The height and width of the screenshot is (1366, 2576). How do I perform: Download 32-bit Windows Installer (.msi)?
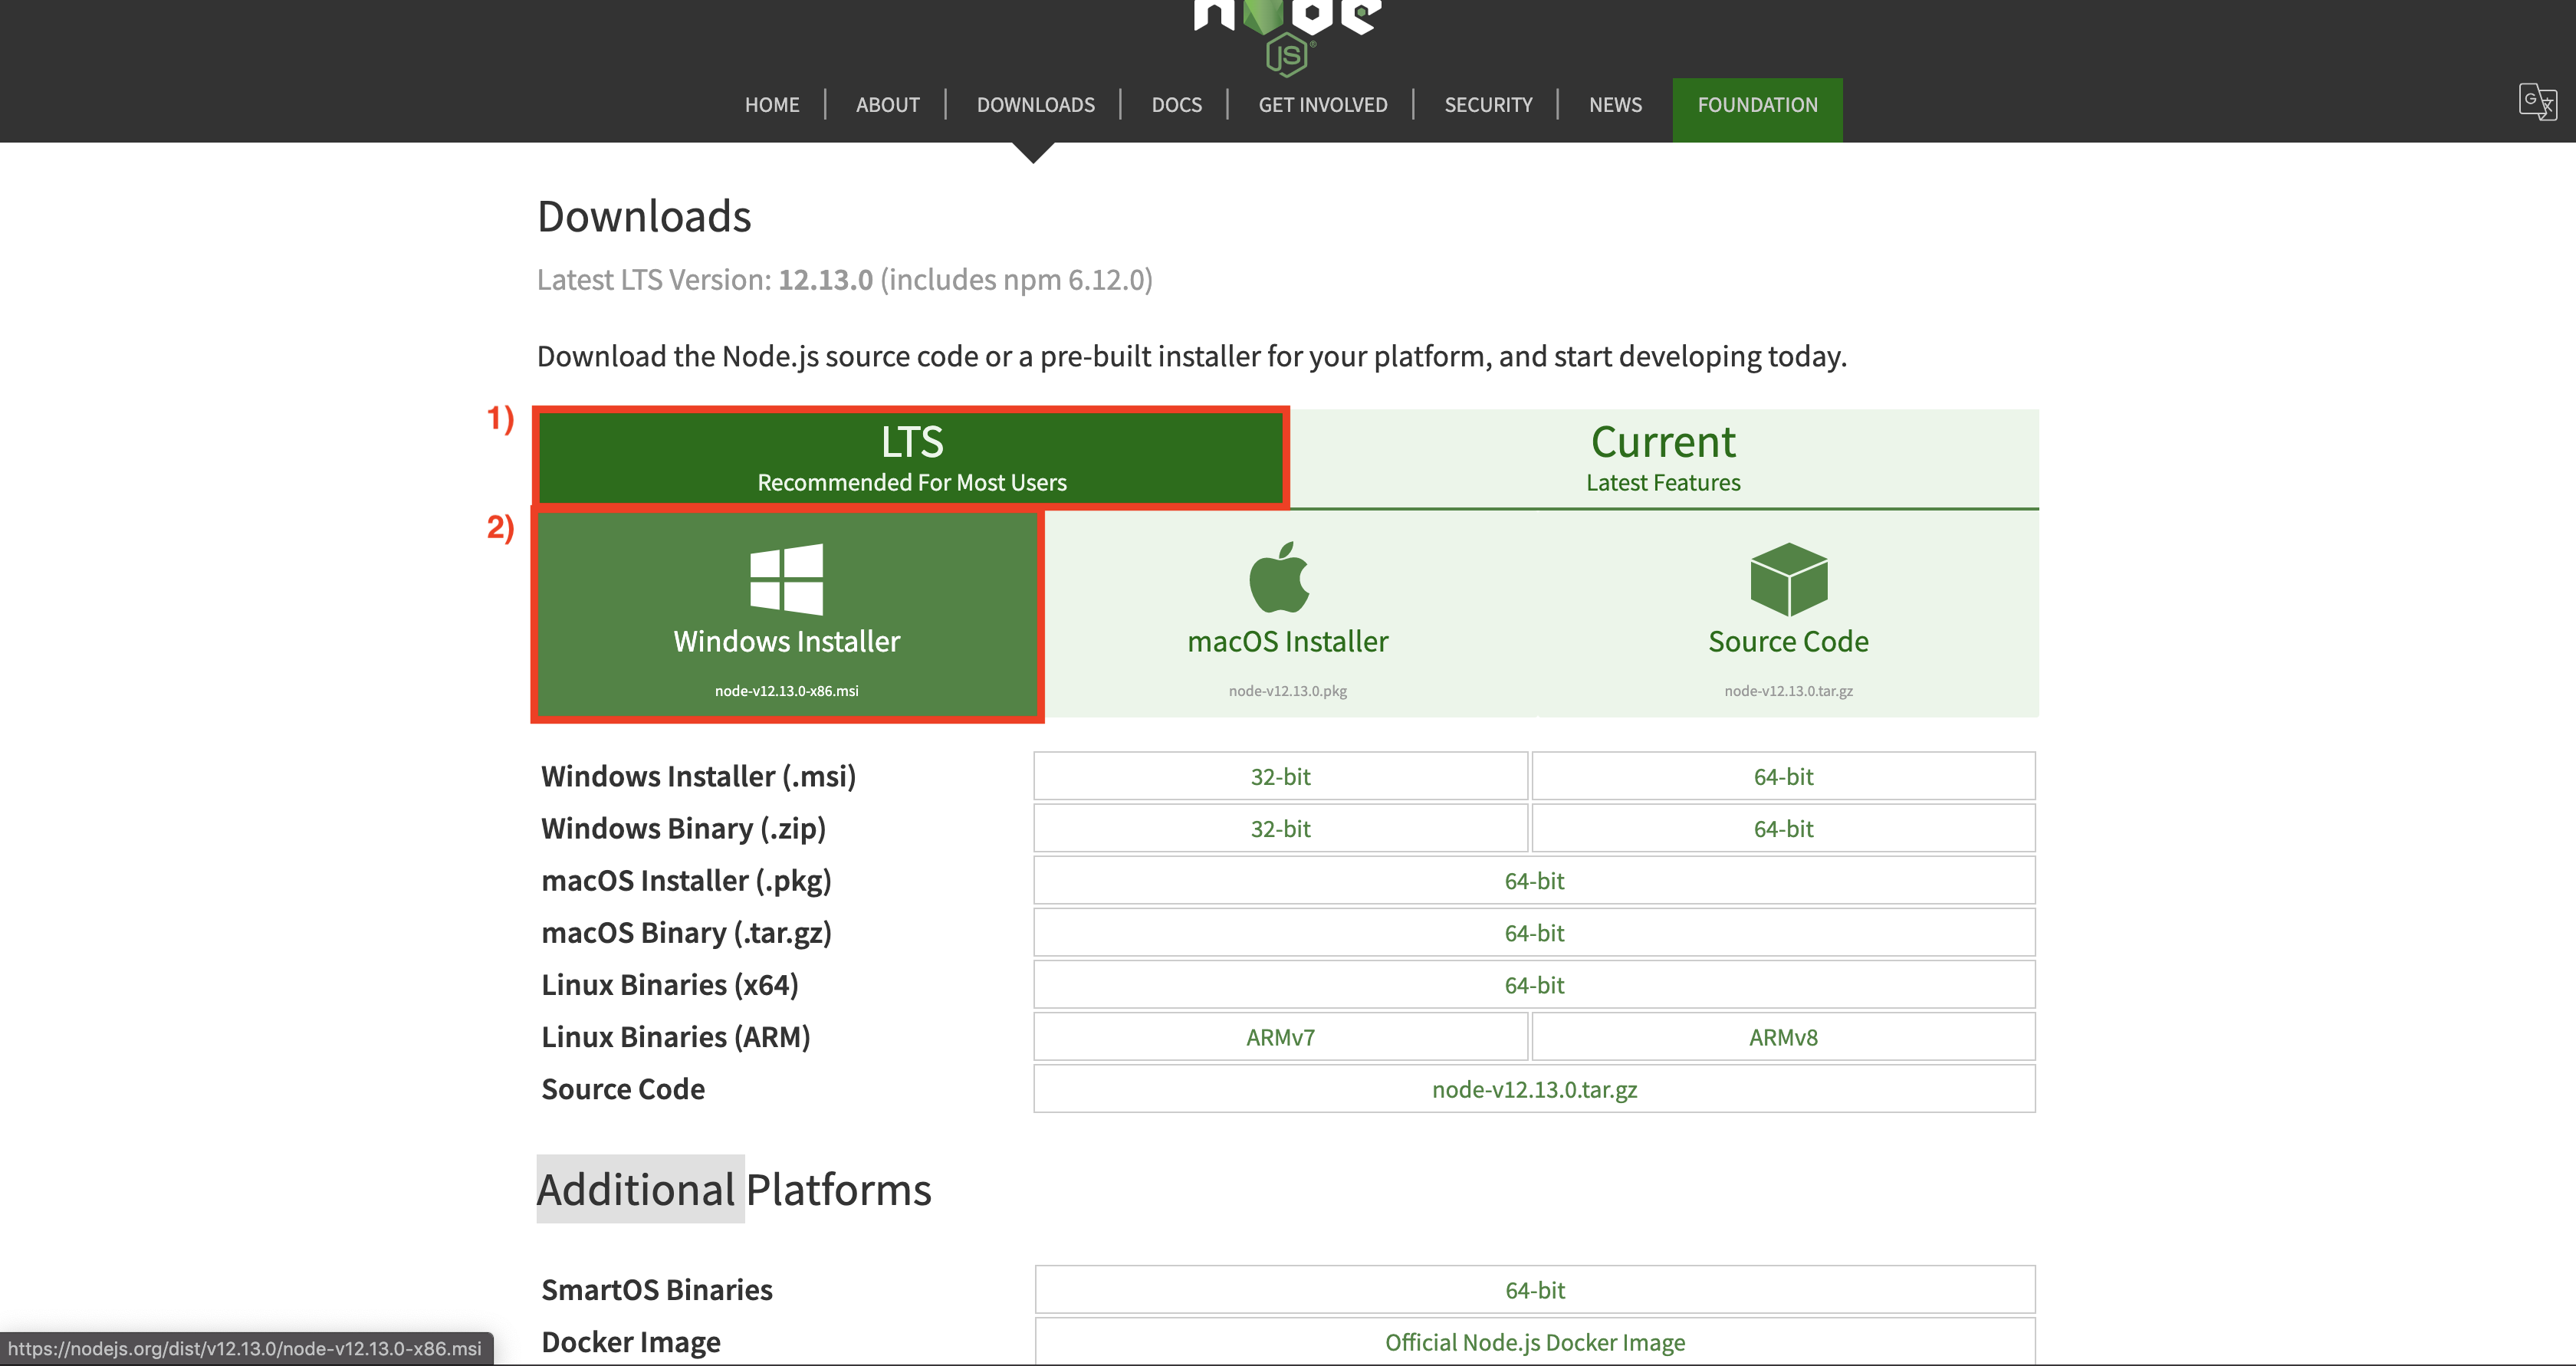click(x=1280, y=777)
